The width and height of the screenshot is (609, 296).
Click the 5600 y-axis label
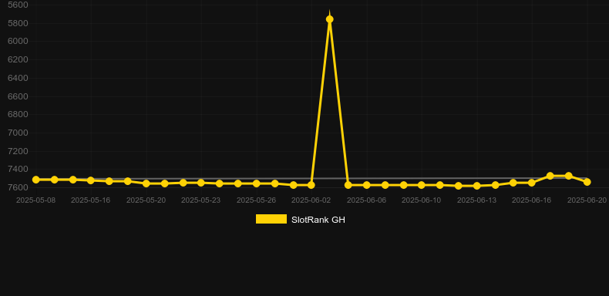coord(18,5)
